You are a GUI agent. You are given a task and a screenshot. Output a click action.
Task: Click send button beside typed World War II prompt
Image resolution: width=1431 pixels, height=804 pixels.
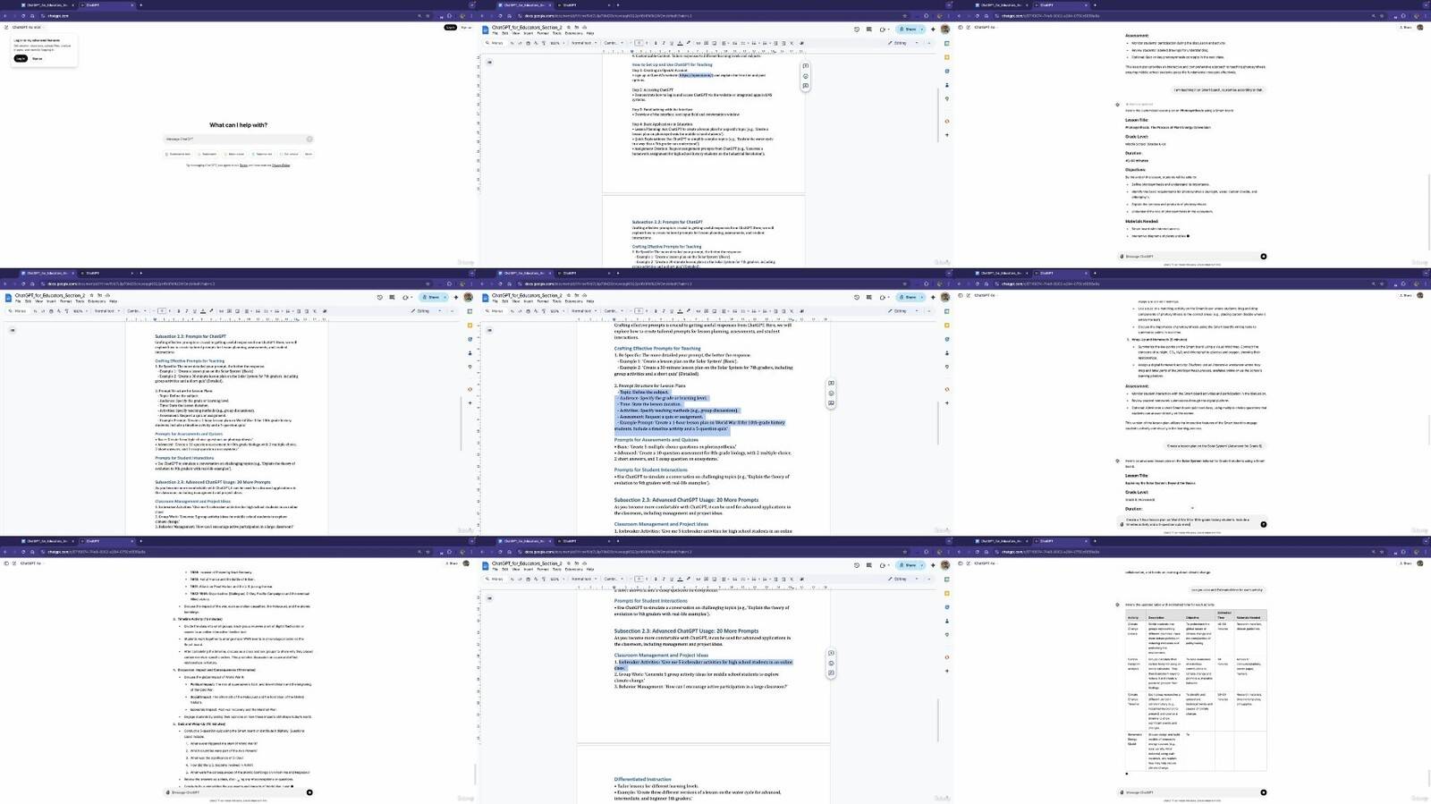tap(1264, 524)
